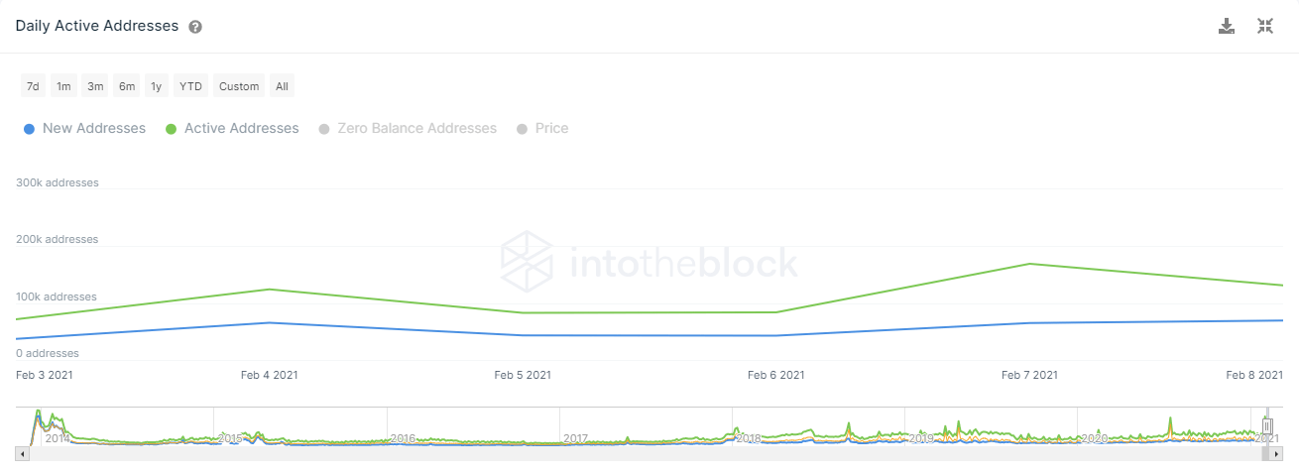Click the blue New Addresses legend dot
This screenshot has width=1299, height=473.
[30, 129]
